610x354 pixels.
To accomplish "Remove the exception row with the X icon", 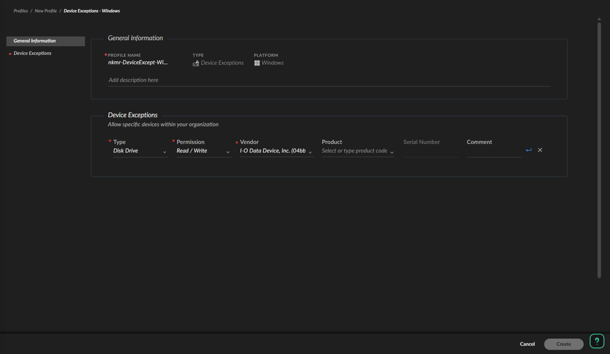I will (540, 150).
